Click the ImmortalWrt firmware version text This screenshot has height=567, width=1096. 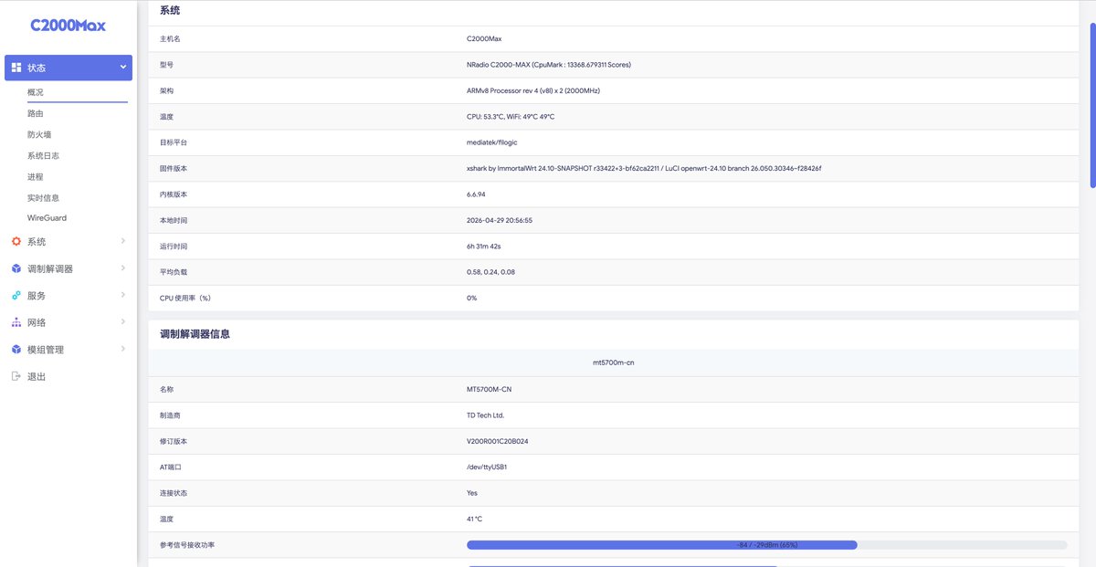[x=644, y=168]
